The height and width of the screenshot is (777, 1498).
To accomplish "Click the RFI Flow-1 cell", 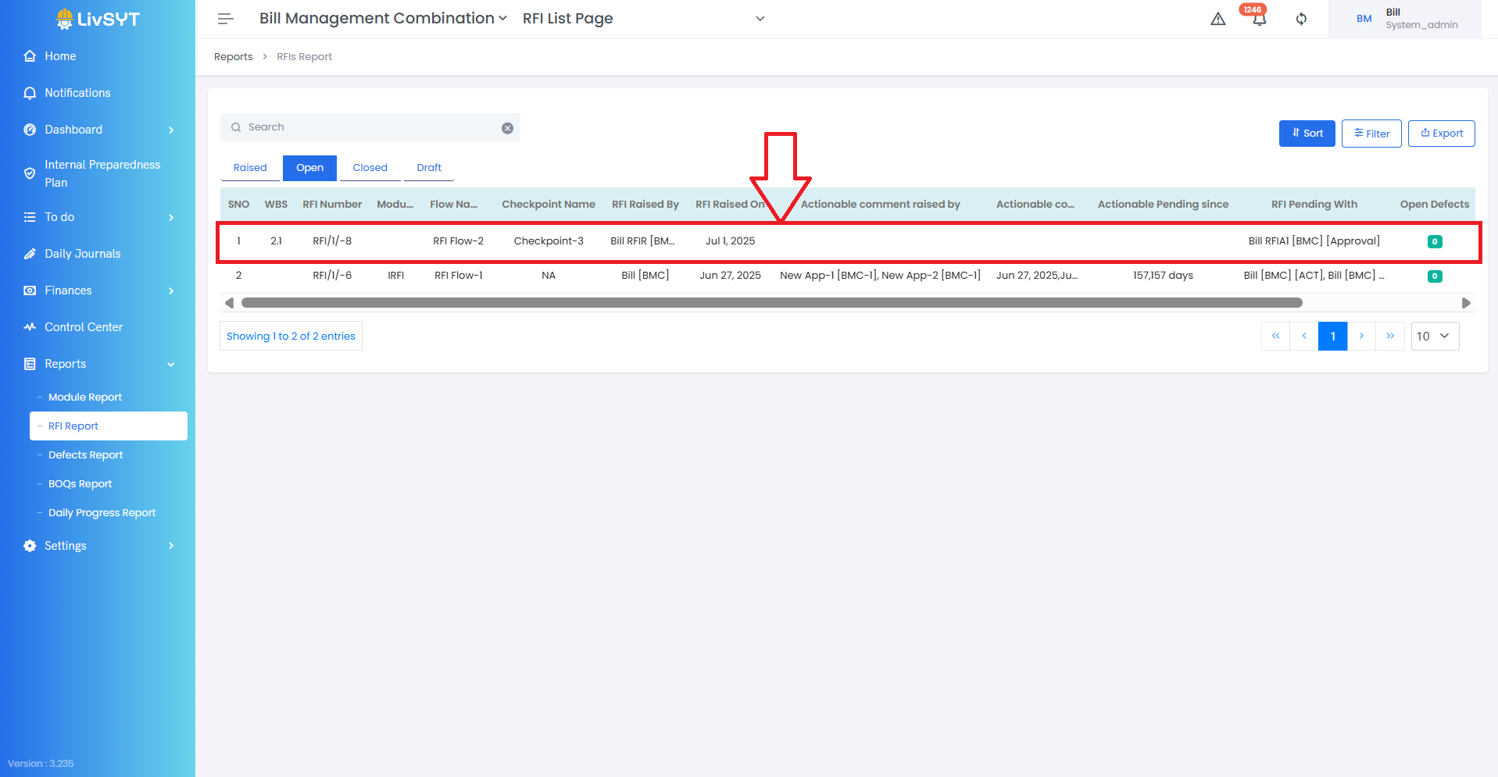I will (459, 276).
